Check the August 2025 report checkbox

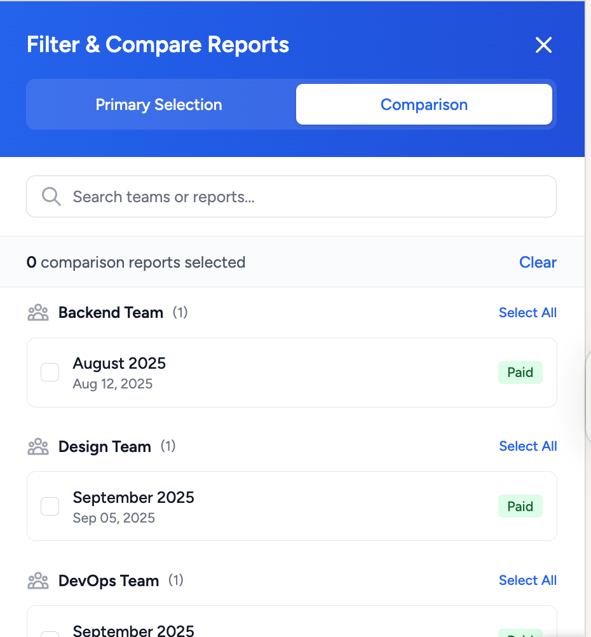[50, 373]
